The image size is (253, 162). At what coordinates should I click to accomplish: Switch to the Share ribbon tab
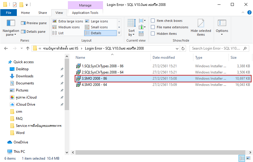coord(43,13)
